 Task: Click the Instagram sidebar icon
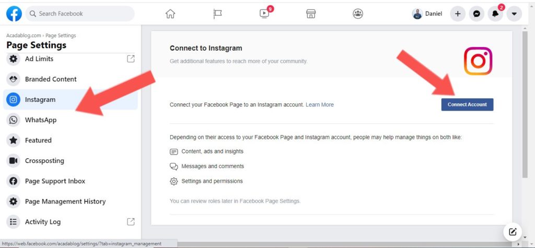pyautogui.click(x=13, y=100)
